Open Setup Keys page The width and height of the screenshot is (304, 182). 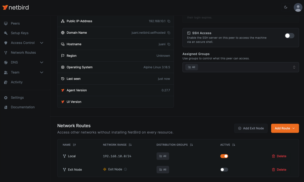[x=19, y=33]
